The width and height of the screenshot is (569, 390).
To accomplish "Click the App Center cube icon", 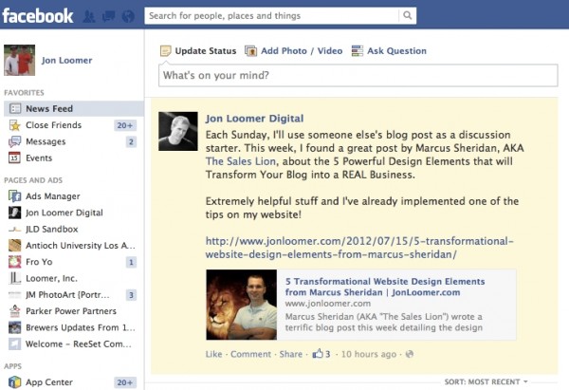I will (x=15, y=382).
